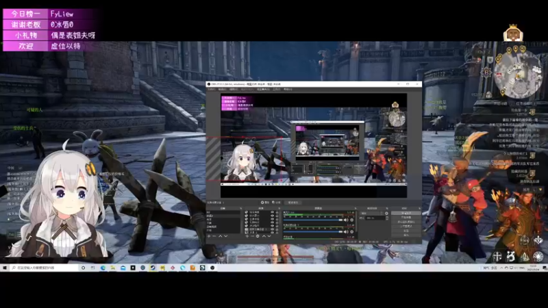Open the 文件 (File) menu in OBS

pos(212,90)
